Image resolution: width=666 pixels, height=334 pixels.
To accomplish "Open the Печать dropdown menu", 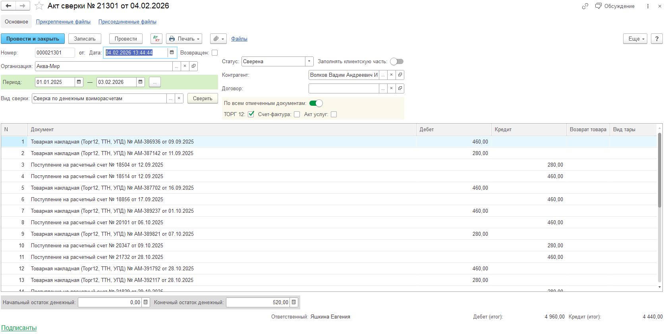I will point(184,39).
